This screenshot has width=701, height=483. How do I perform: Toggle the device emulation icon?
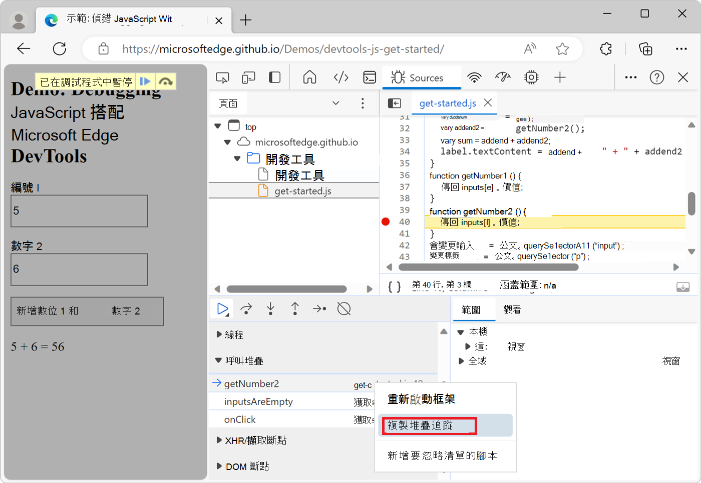[248, 77]
